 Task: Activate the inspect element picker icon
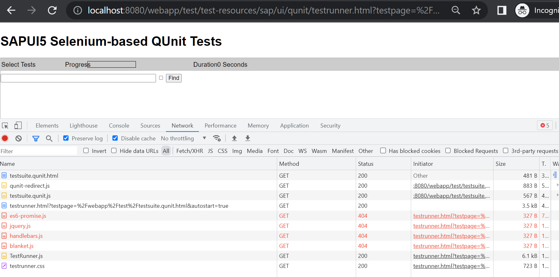pos(5,126)
